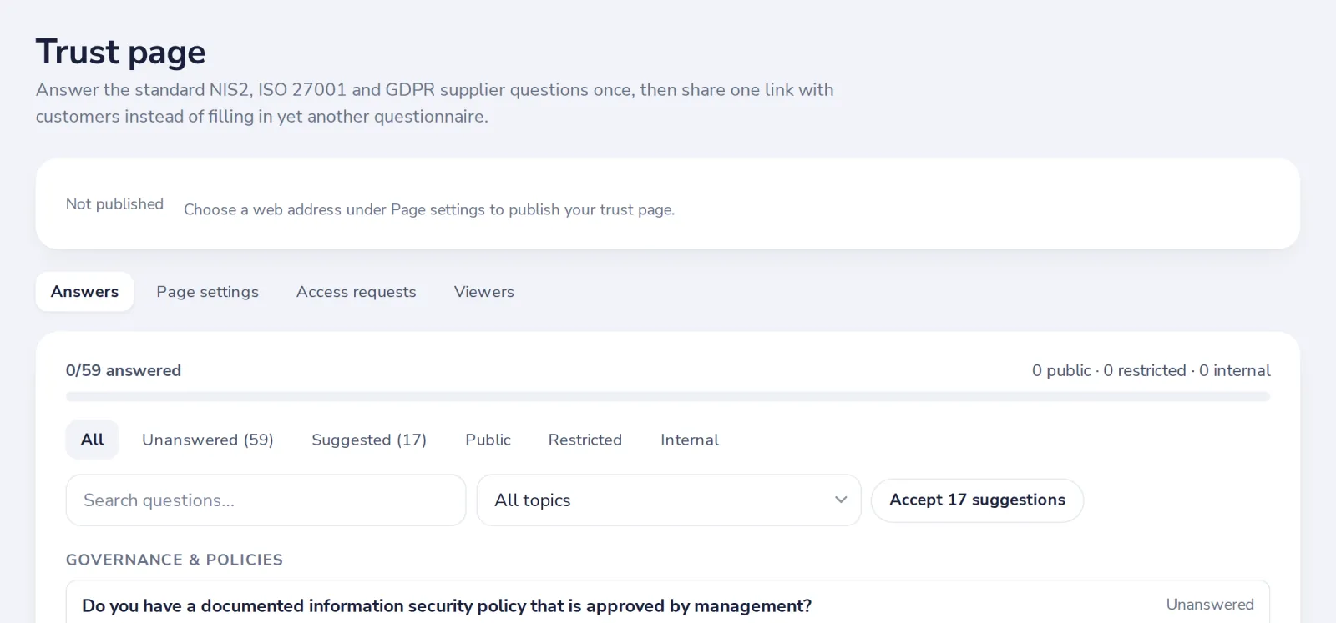Click the Trust page heading

click(120, 53)
